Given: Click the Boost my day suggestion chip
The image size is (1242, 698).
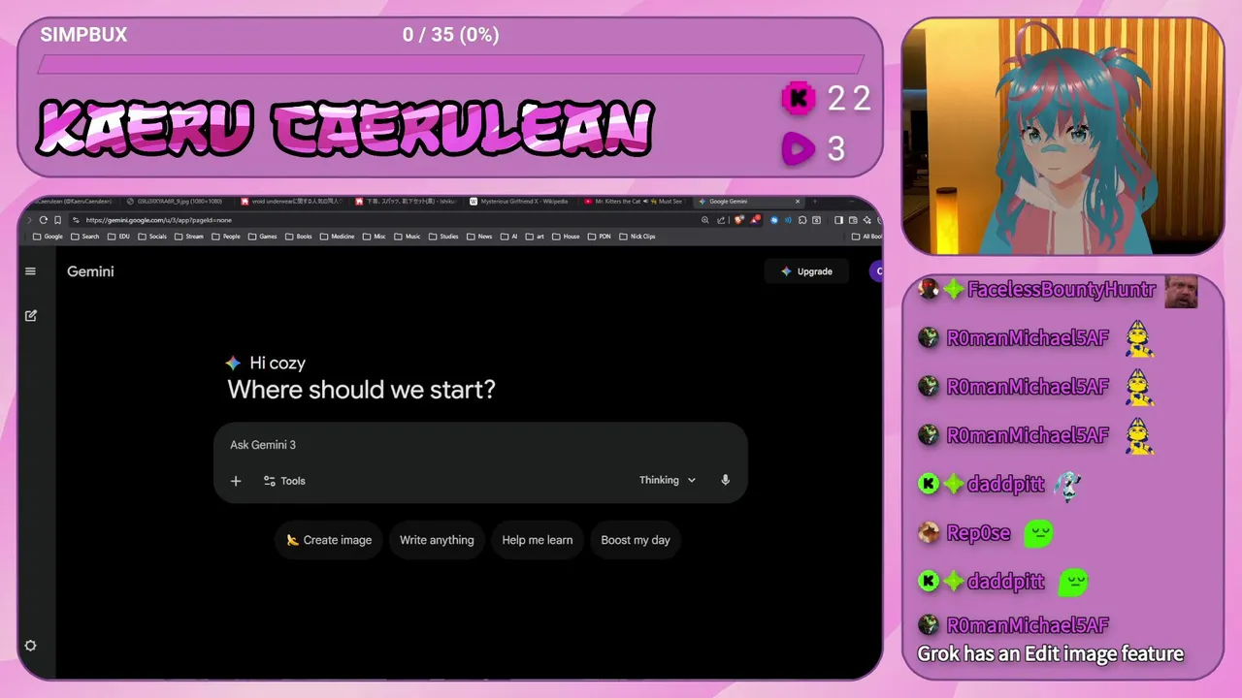Looking at the screenshot, I should 636,540.
